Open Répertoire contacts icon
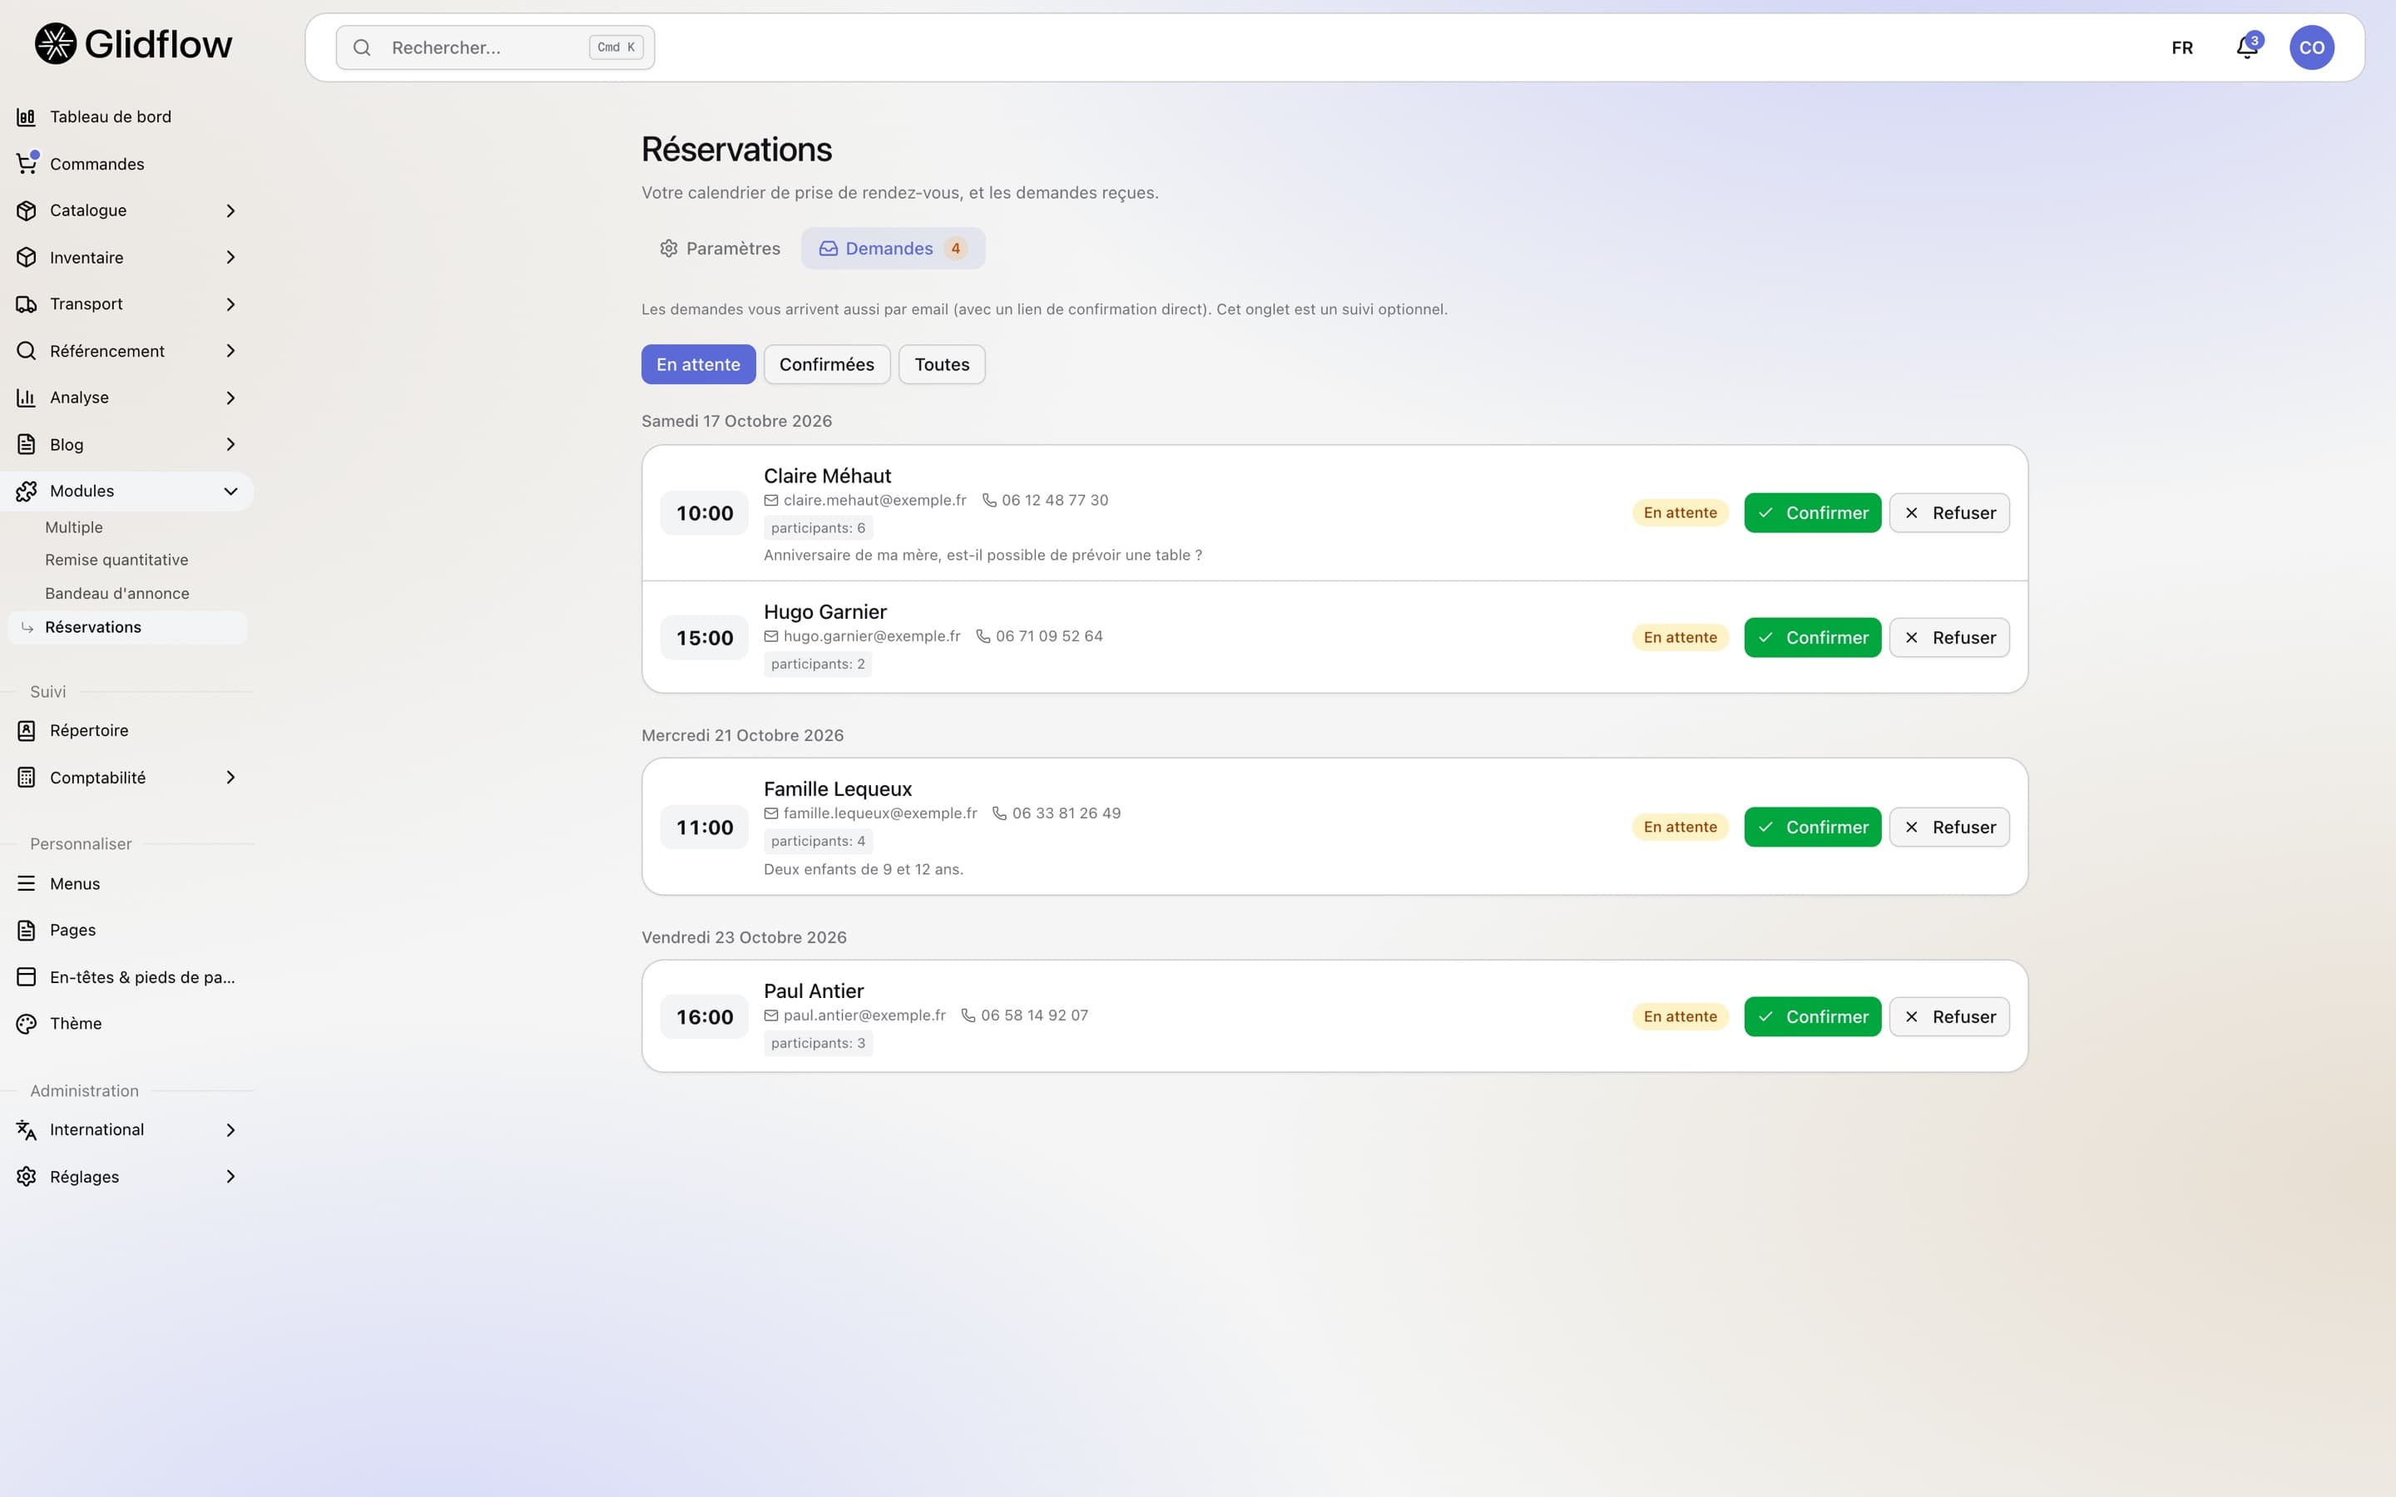This screenshot has width=2396, height=1497. click(x=27, y=731)
